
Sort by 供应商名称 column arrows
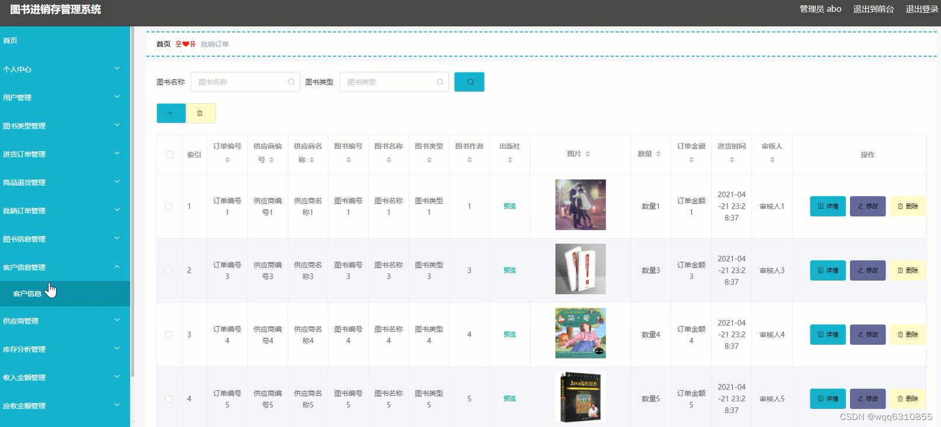[312, 160]
